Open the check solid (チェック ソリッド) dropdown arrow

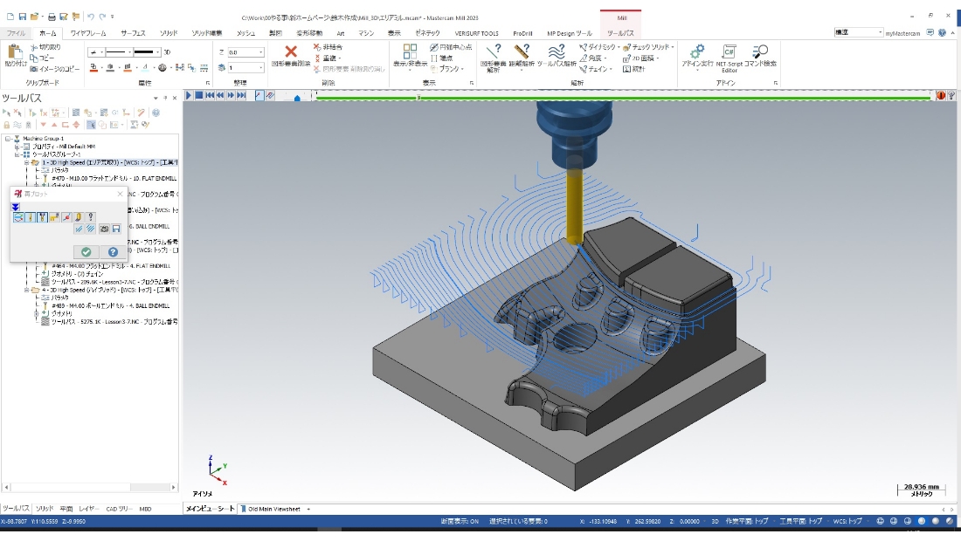point(673,47)
